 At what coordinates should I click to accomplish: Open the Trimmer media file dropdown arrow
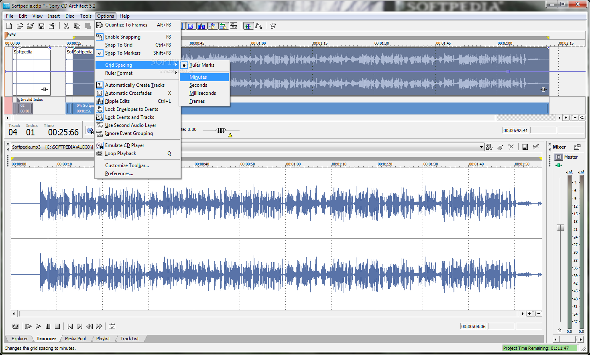[481, 147]
